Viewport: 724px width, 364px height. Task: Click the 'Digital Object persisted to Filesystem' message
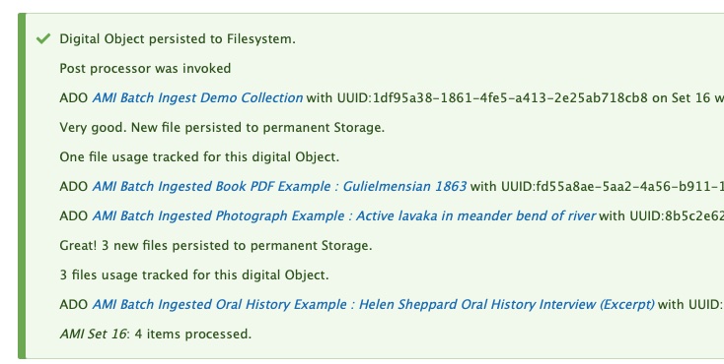pyautogui.click(x=178, y=39)
